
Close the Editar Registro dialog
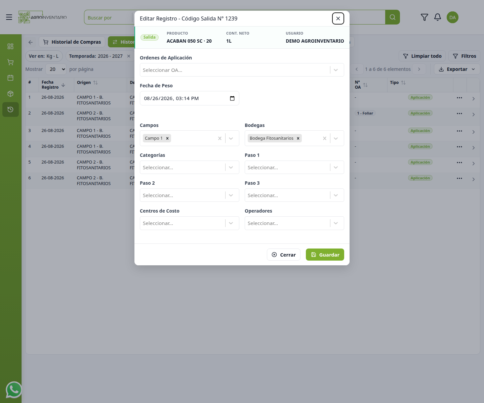pyautogui.click(x=338, y=18)
